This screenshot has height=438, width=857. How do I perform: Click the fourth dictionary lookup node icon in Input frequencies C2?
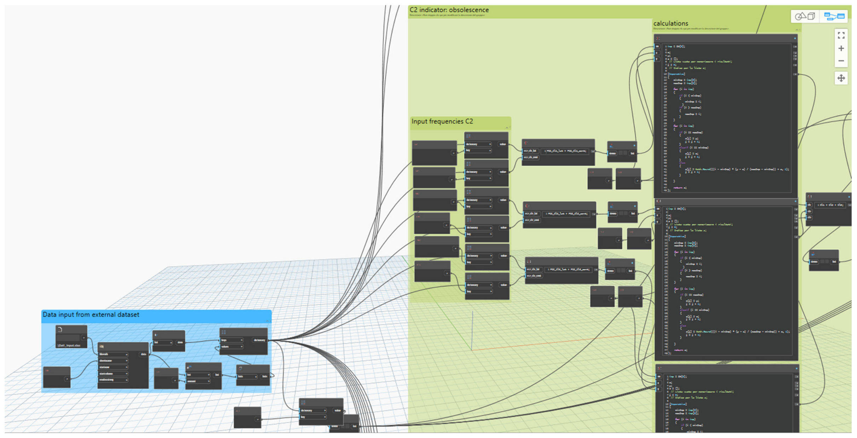(469, 220)
